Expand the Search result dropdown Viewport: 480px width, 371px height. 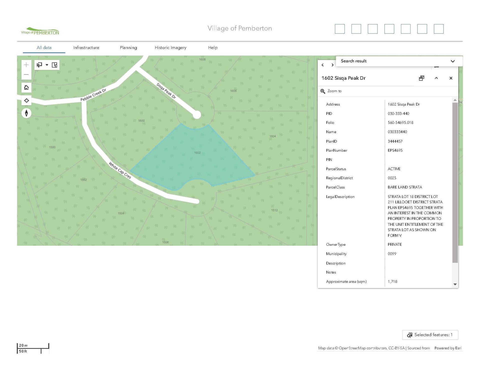click(x=452, y=61)
